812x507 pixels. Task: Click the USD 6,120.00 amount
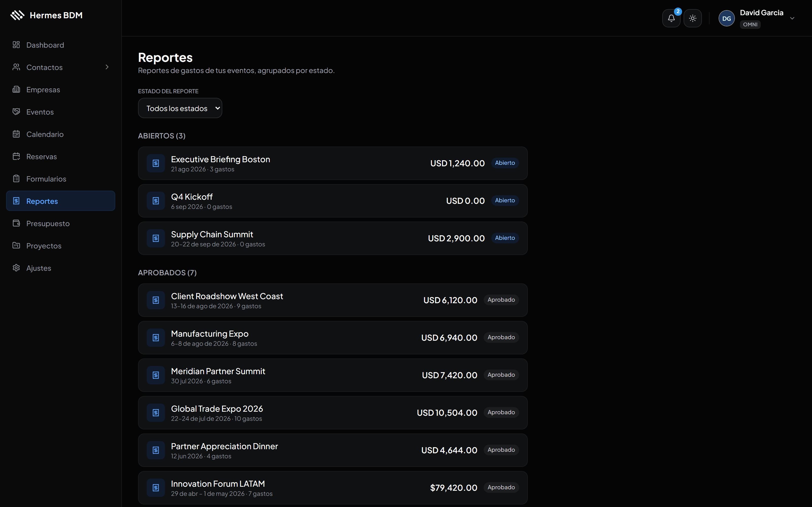(450, 300)
